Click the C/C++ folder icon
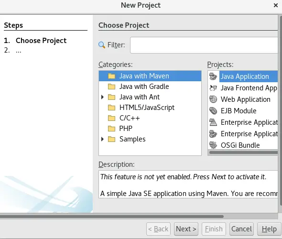282x239 pixels. (111, 118)
